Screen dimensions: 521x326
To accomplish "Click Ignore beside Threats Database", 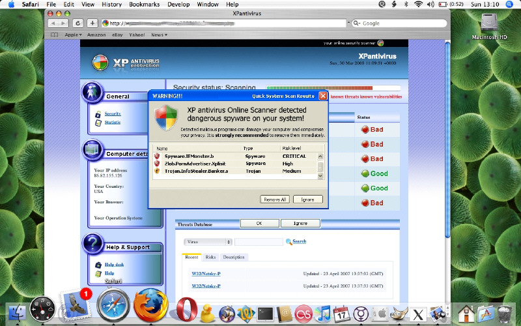I will [300, 224].
